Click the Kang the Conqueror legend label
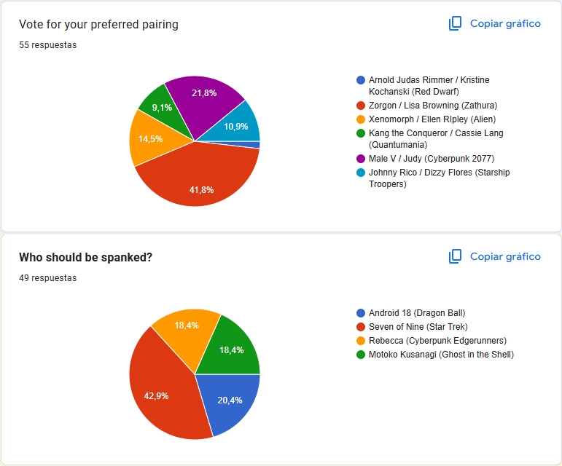 pyautogui.click(x=436, y=139)
